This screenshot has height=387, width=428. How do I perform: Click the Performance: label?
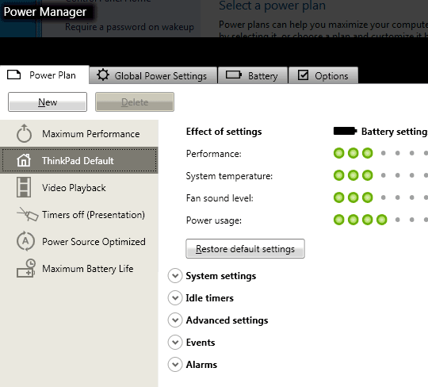(214, 154)
